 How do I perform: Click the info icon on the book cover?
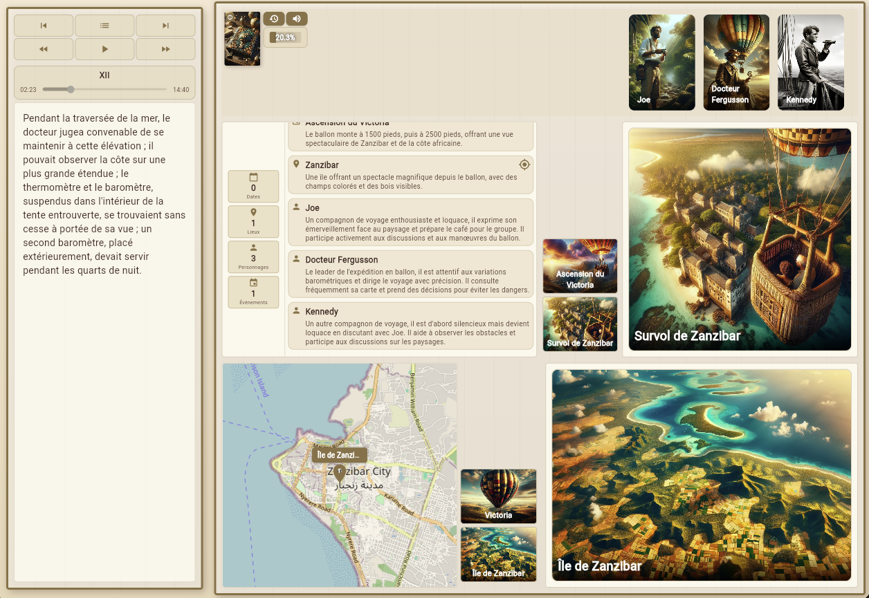[x=230, y=17]
